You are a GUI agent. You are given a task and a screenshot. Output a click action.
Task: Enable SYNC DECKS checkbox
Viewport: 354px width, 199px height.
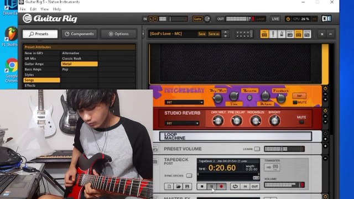tap(189, 176)
